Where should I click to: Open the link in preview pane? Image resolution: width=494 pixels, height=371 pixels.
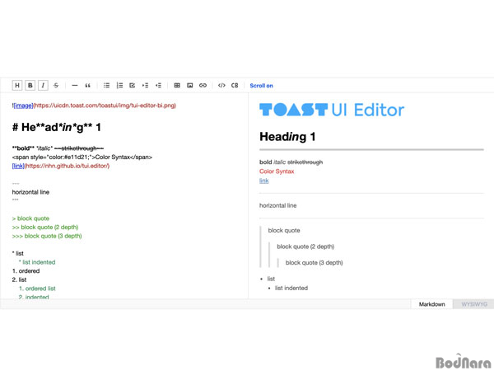263,181
